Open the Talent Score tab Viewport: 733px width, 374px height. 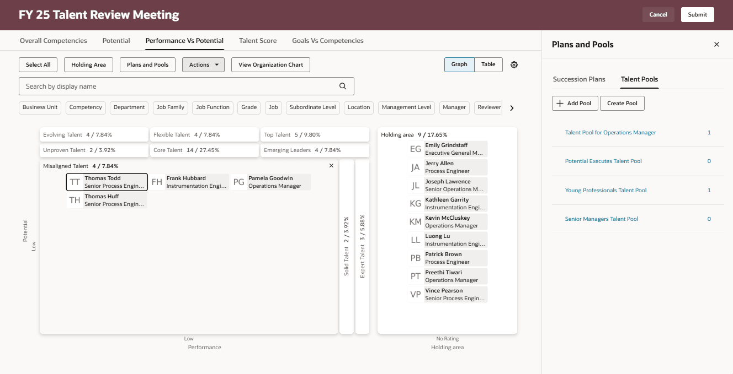pyautogui.click(x=258, y=41)
